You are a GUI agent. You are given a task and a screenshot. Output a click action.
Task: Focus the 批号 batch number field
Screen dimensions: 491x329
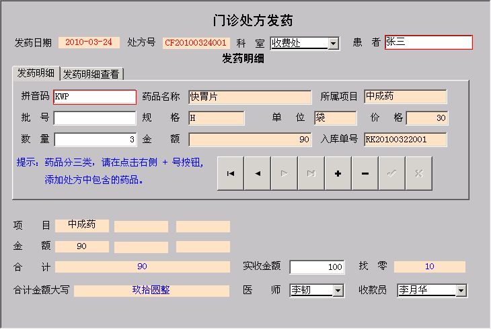[x=95, y=118]
